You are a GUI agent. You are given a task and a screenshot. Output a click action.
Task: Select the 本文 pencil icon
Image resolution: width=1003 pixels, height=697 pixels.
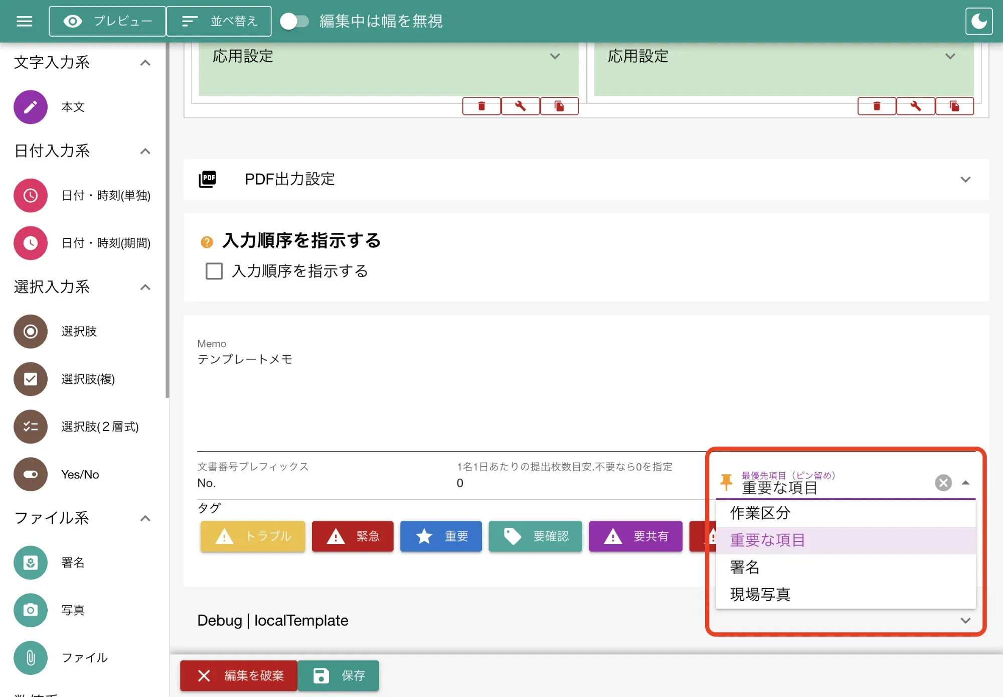coord(31,107)
